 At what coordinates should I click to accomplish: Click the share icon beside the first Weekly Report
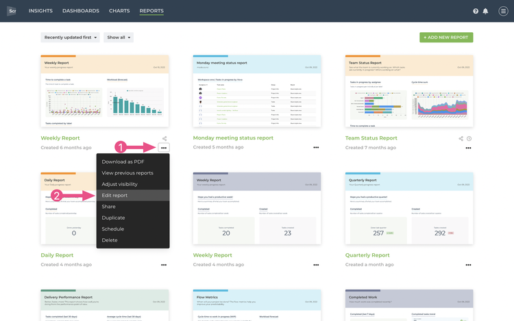(x=164, y=138)
